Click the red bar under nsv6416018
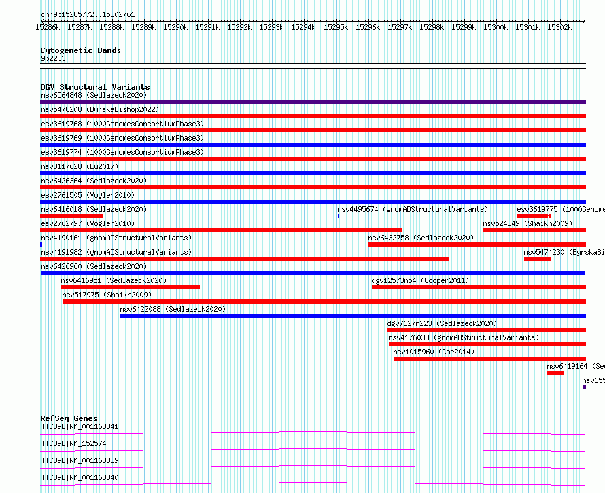 point(72,216)
